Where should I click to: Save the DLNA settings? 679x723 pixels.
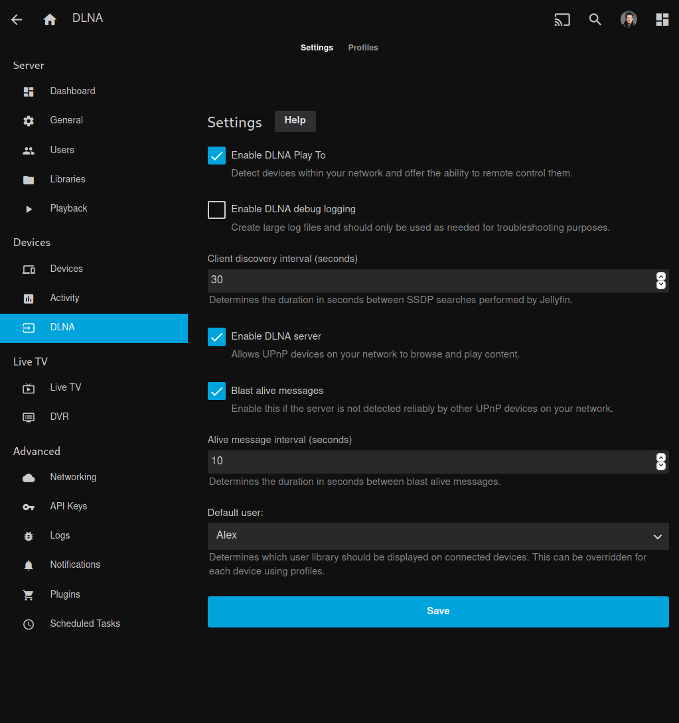tap(437, 612)
